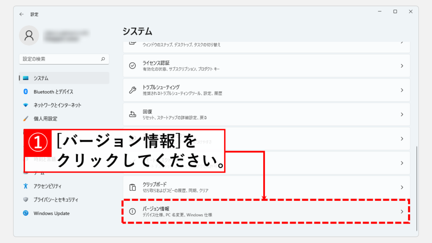Expand chevron on 回復 row

click(x=402, y=114)
